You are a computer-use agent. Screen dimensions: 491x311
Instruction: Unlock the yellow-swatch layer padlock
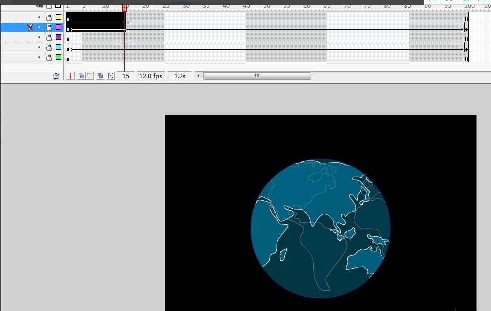pos(49,17)
